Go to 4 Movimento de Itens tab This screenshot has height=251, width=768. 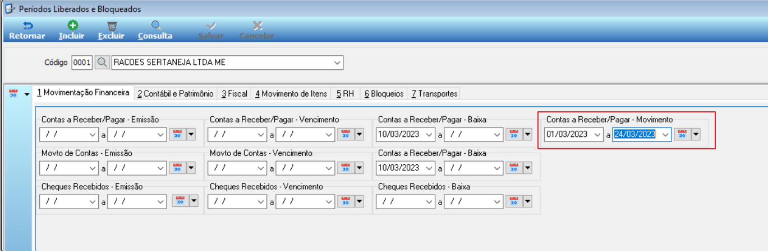(291, 94)
